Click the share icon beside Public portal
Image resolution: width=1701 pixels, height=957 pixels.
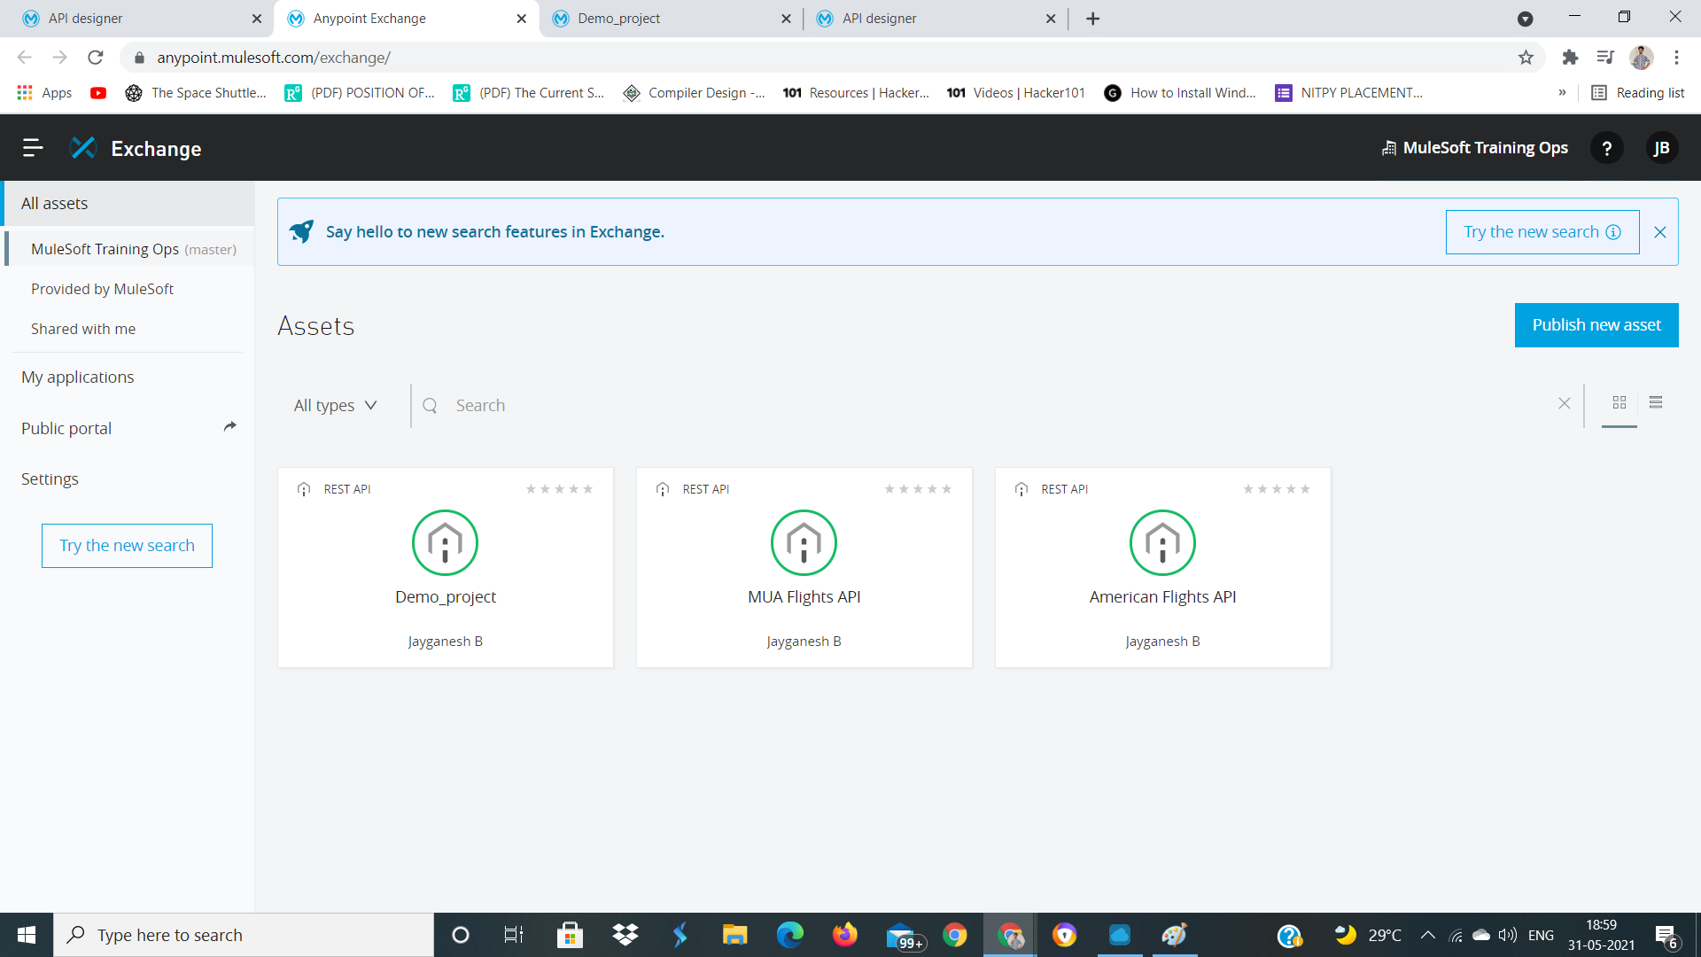click(x=229, y=426)
